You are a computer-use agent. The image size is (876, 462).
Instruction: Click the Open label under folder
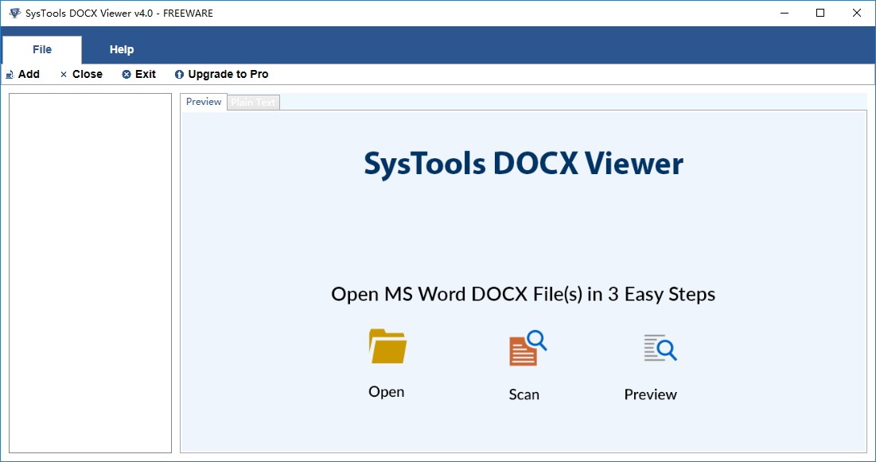pyautogui.click(x=386, y=391)
